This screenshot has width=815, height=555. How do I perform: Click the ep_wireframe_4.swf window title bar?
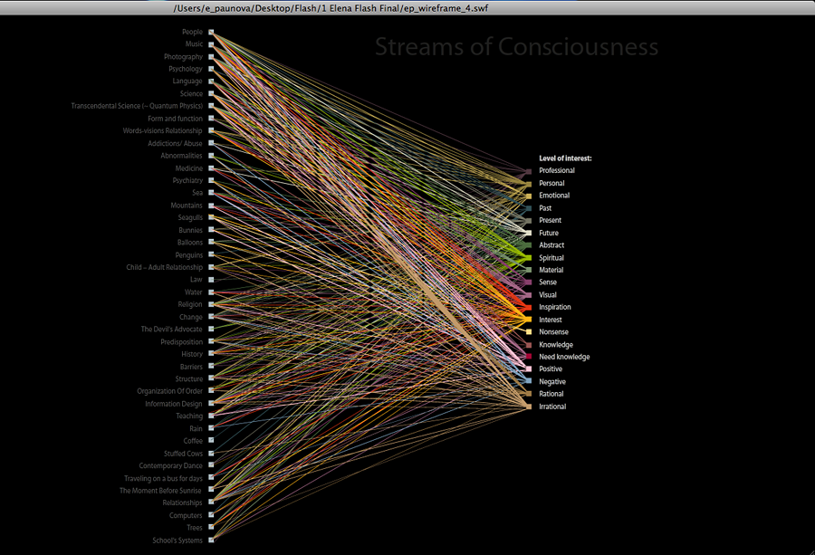[x=407, y=8]
